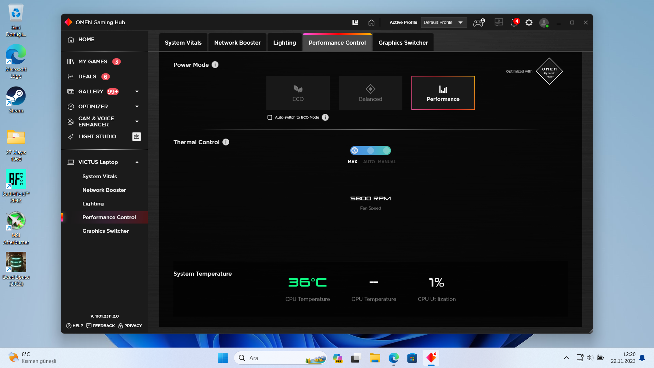Click the gamepad icon in title bar

479,23
